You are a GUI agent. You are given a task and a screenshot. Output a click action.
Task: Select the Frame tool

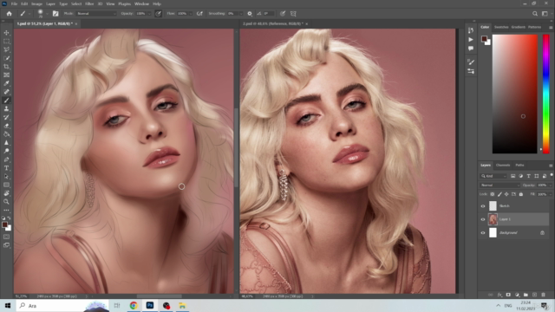(6, 75)
